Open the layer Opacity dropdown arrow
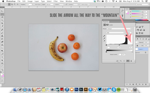Image resolution: width=150 pixels, height=93 pixels. 148,42
